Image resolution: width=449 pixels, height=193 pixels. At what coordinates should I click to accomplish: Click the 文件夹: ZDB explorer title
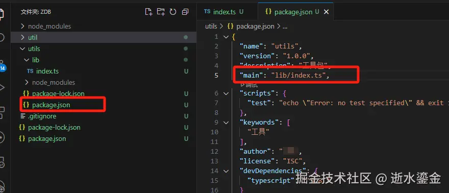pos(36,12)
